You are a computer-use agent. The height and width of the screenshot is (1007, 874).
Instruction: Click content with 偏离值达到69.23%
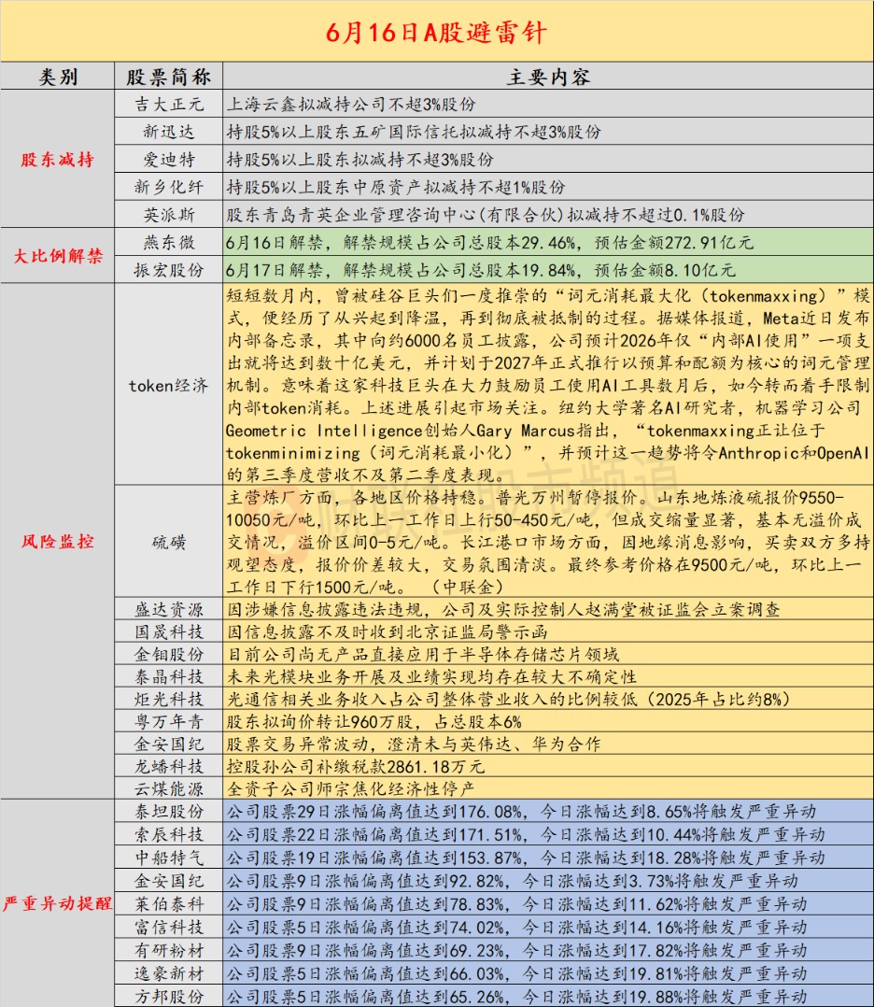(516, 950)
